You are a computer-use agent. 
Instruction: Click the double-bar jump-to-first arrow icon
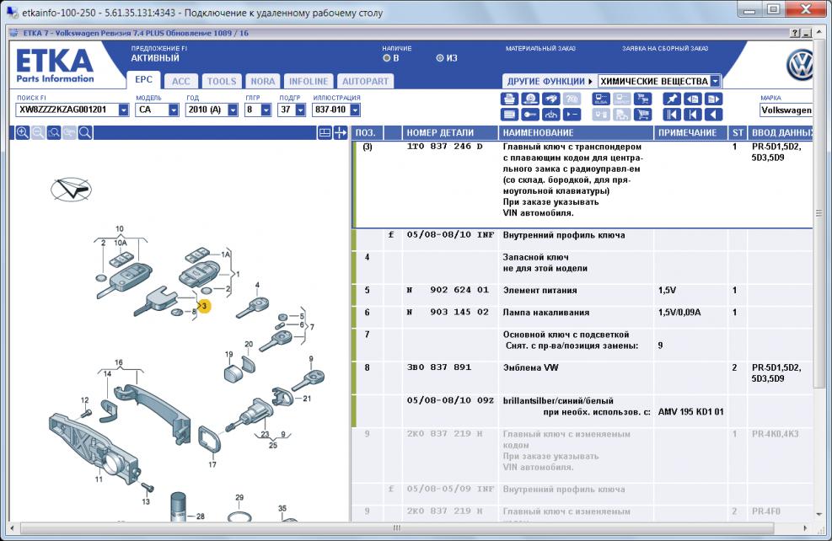[672, 114]
